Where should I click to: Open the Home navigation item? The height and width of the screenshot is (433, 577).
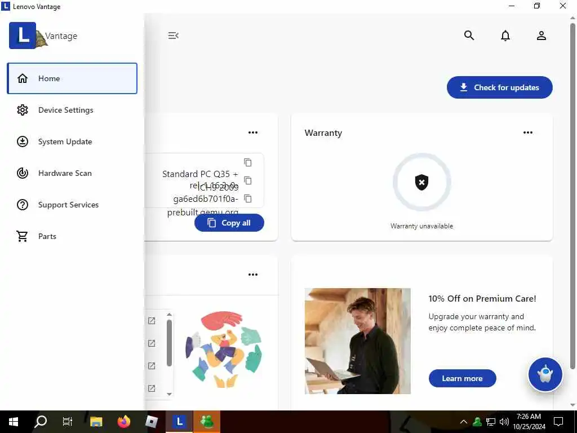tap(72, 78)
